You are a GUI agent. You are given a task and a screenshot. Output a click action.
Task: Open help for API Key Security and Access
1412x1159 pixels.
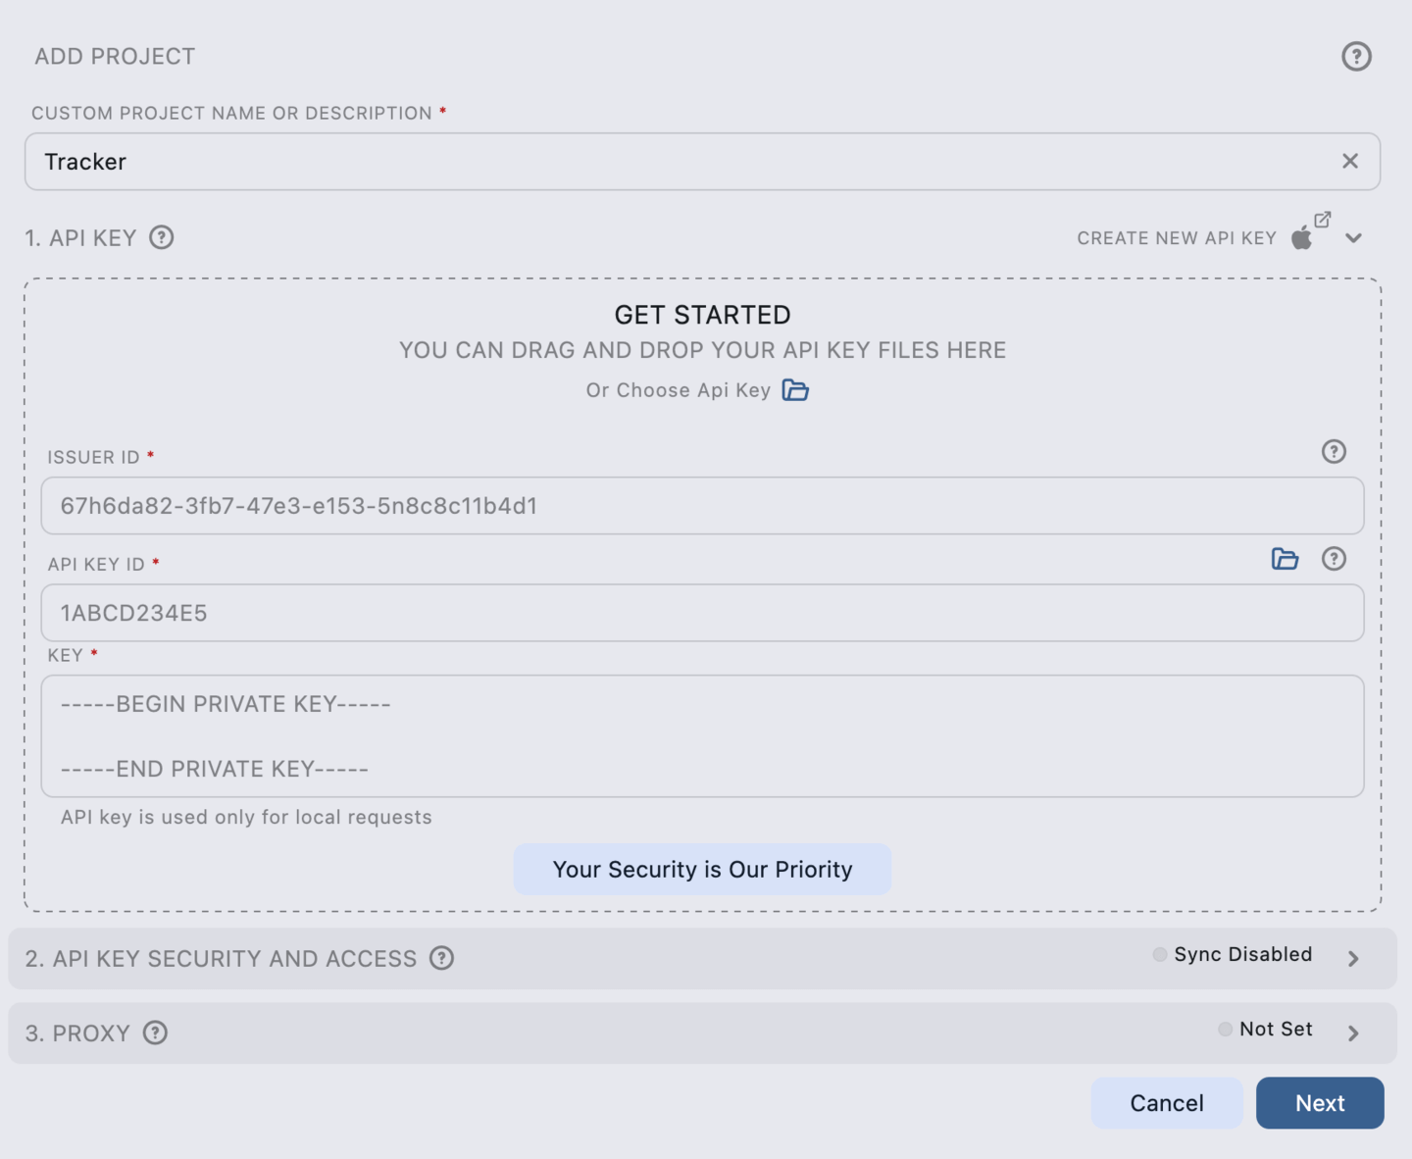click(x=440, y=958)
